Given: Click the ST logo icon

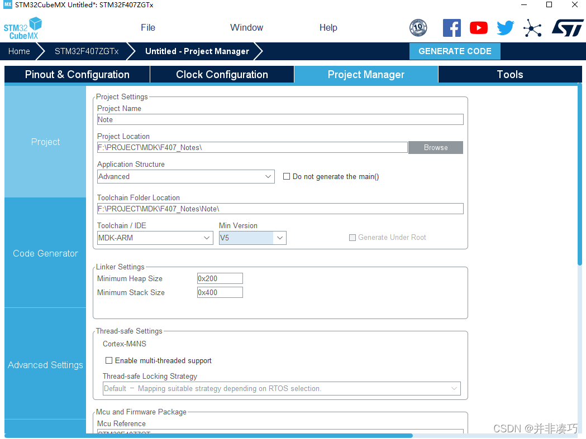Looking at the screenshot, I should [x=568, y=28].
